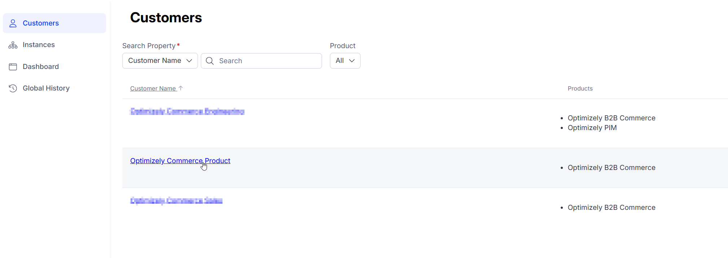The image size is (728, 258).
Task: Go to the Instances menu item
Action: 39,45
